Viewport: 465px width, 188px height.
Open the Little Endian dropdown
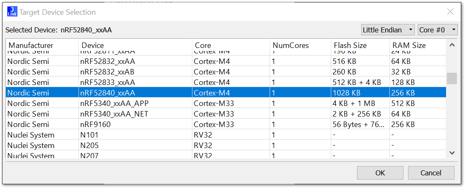pos(388,30)
